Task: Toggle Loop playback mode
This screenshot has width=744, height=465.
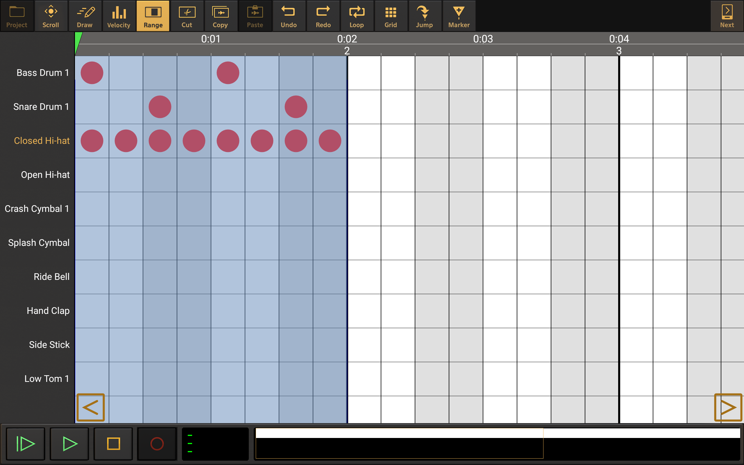Action: coord(357,16)
